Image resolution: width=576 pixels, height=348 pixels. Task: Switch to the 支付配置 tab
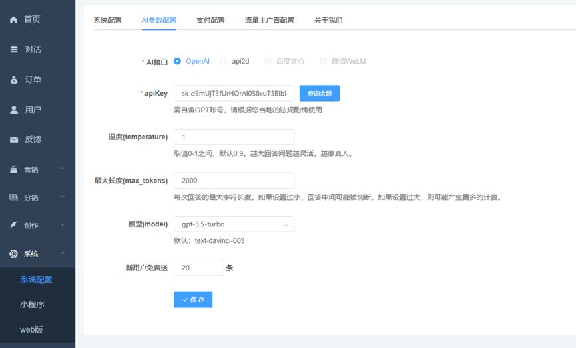click(x=210, y=20)
